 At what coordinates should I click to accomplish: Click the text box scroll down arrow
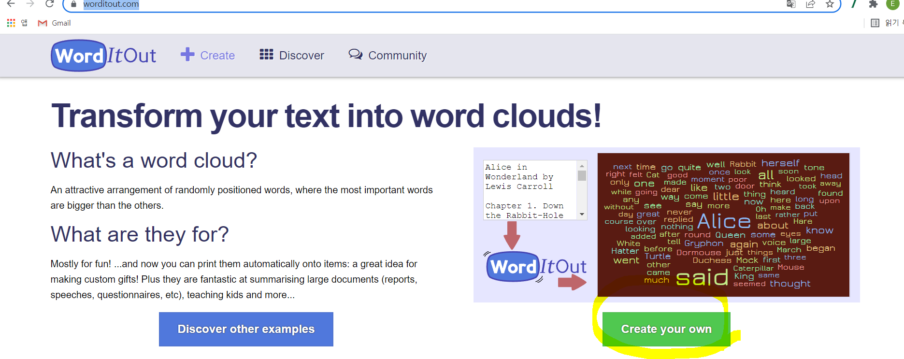[582, 215]
